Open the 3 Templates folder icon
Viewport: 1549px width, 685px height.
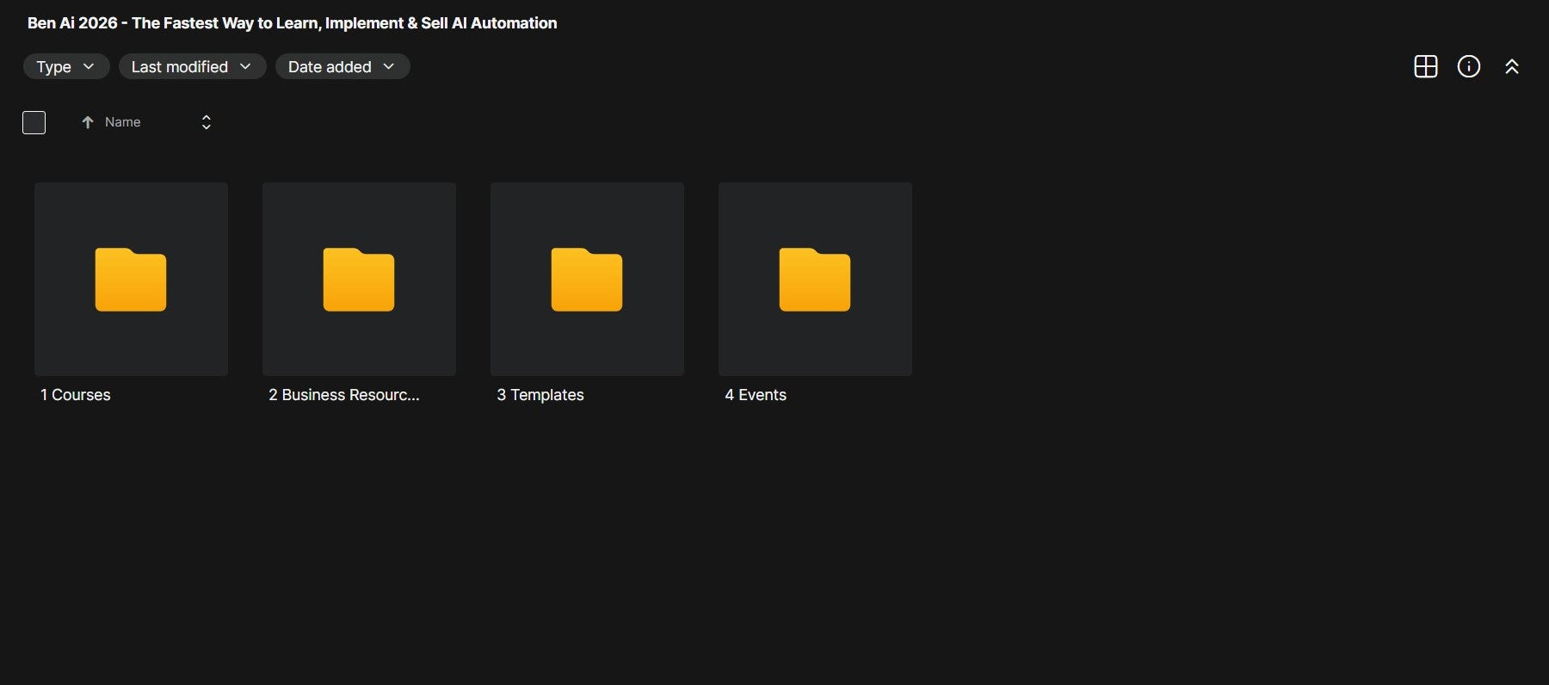tap(587, 279)
